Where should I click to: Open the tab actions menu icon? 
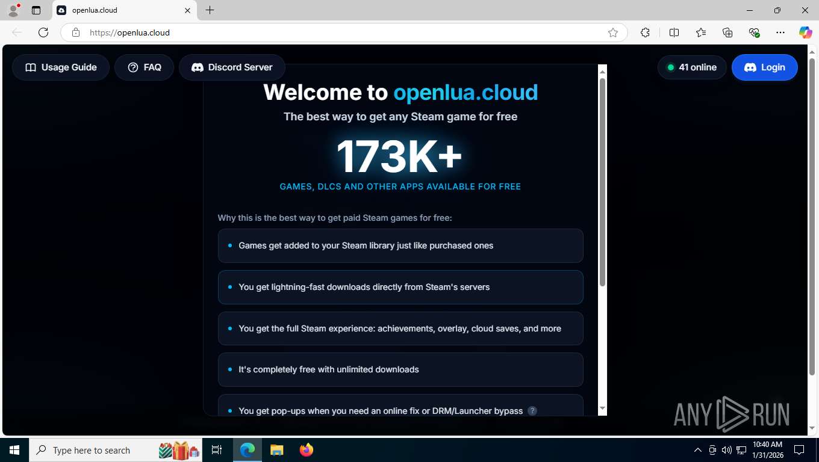click(36, 10)
